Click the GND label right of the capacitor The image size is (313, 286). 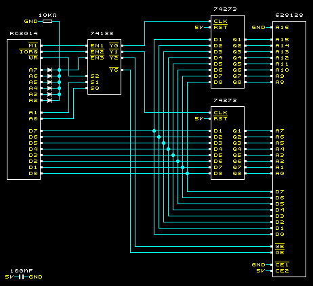pos(36,277)
